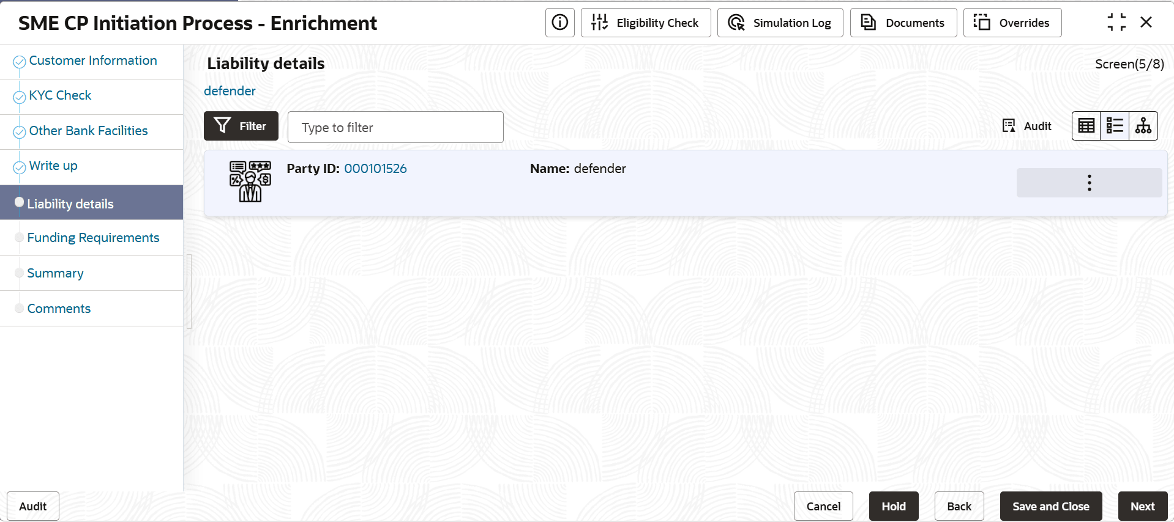Click the defender link under heading
The image size is (1174, 522).
[230, 91]
